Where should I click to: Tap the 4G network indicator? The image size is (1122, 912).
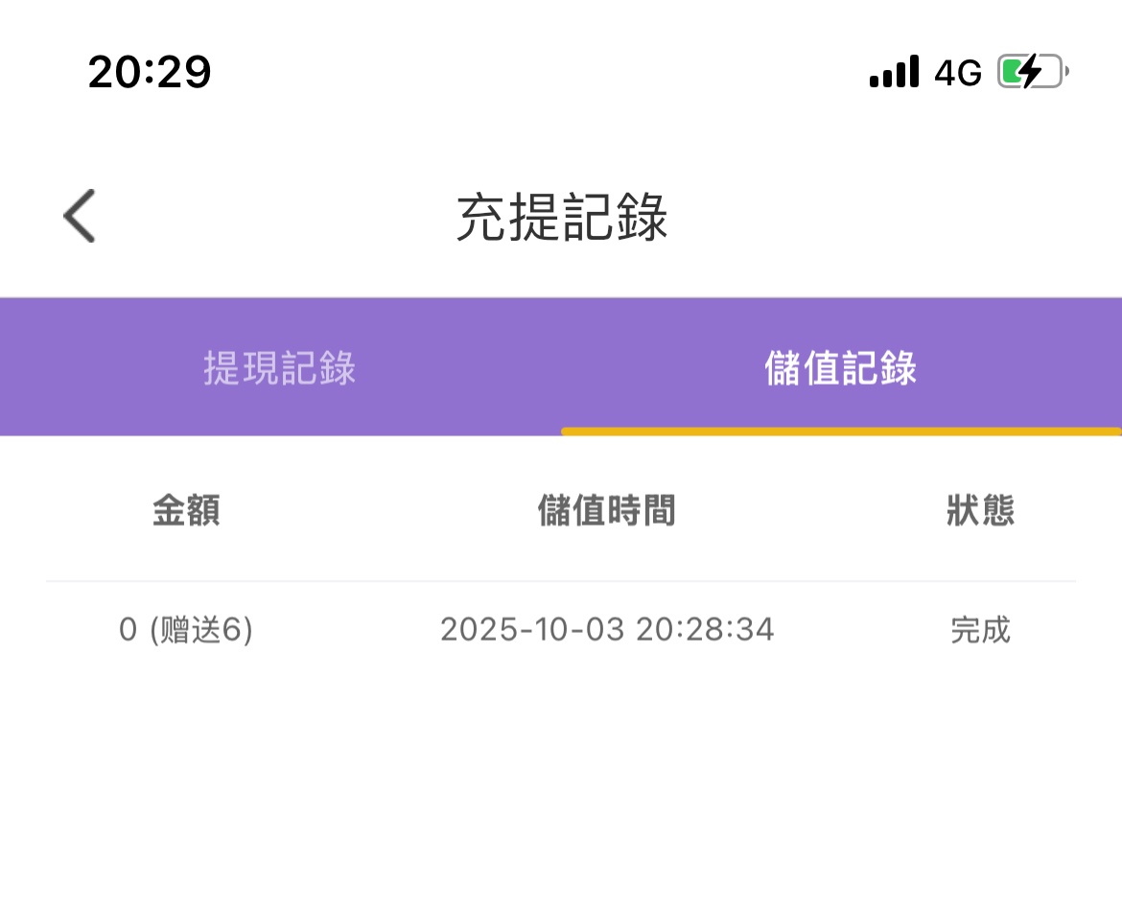pos(958,73)
